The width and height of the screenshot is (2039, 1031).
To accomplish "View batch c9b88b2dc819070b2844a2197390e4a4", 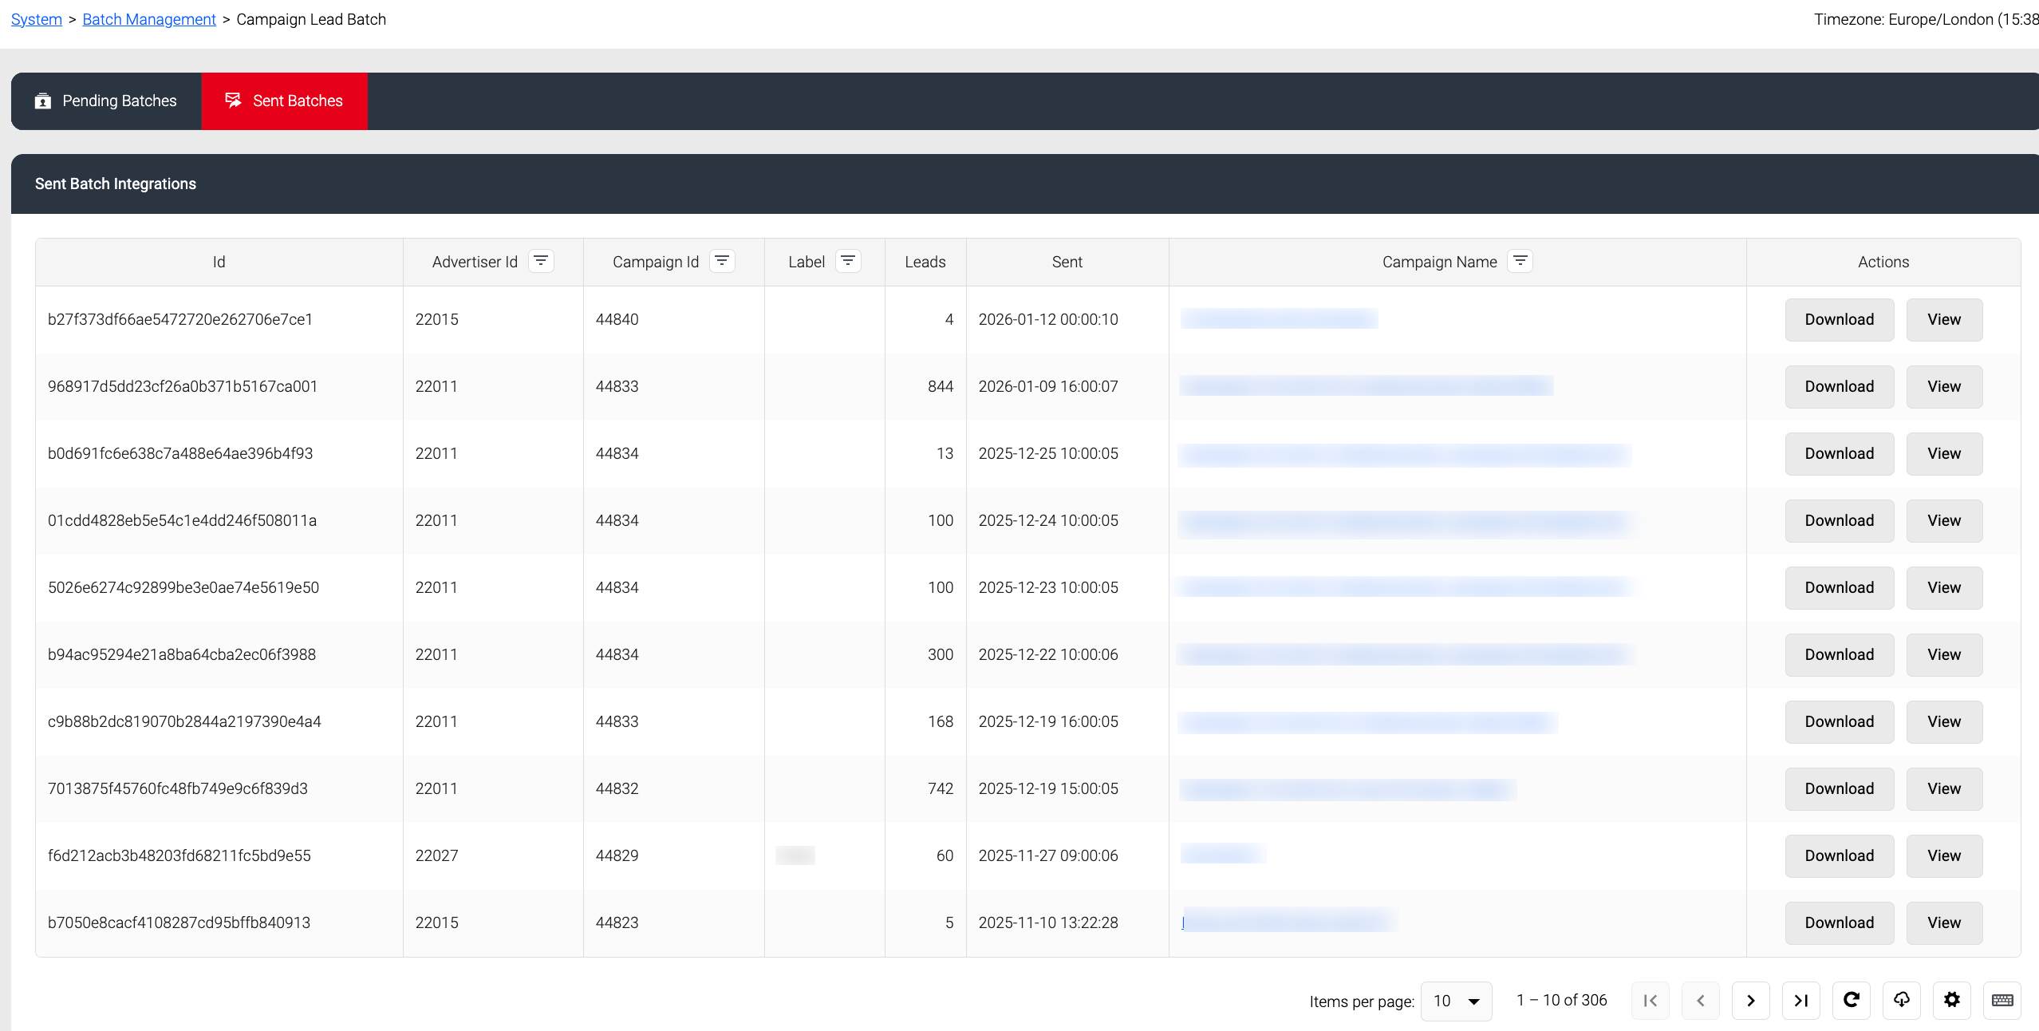I will (1944, 722).
